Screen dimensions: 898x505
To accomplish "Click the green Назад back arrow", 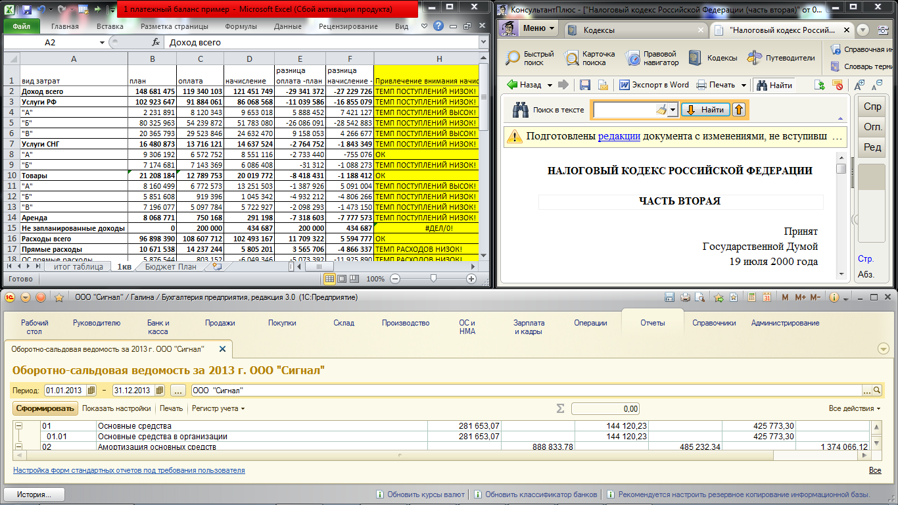I will [x=512, y=85].
